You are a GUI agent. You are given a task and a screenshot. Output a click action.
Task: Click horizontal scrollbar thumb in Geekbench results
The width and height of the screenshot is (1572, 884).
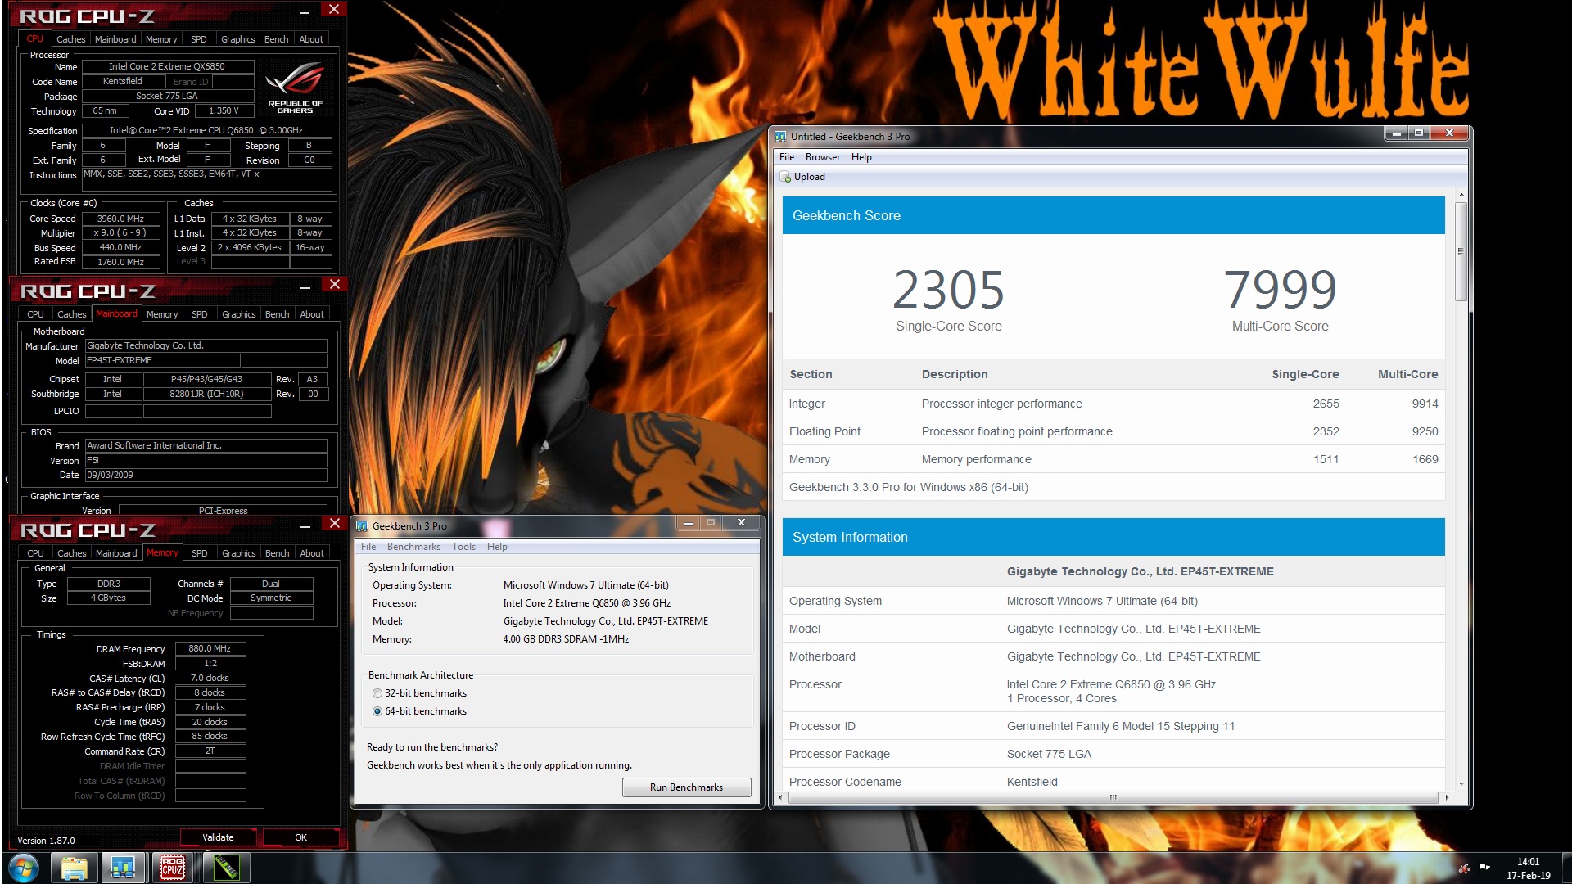(1113, 797)
